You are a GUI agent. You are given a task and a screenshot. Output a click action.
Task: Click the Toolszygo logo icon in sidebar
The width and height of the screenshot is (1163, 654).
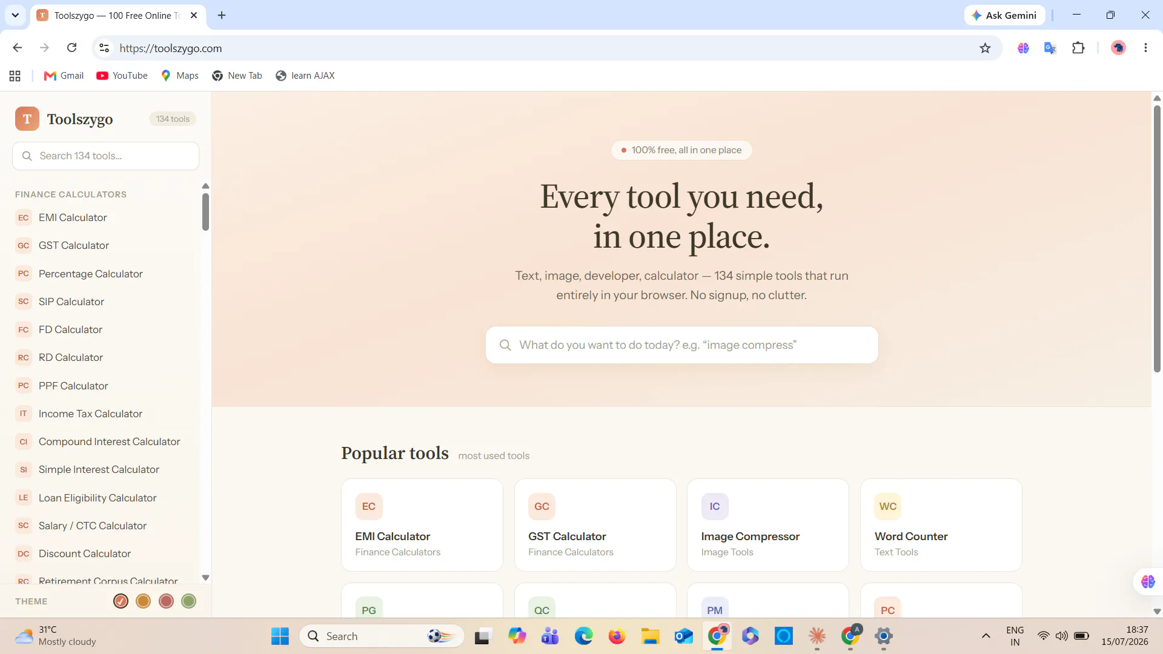point(27,119)
